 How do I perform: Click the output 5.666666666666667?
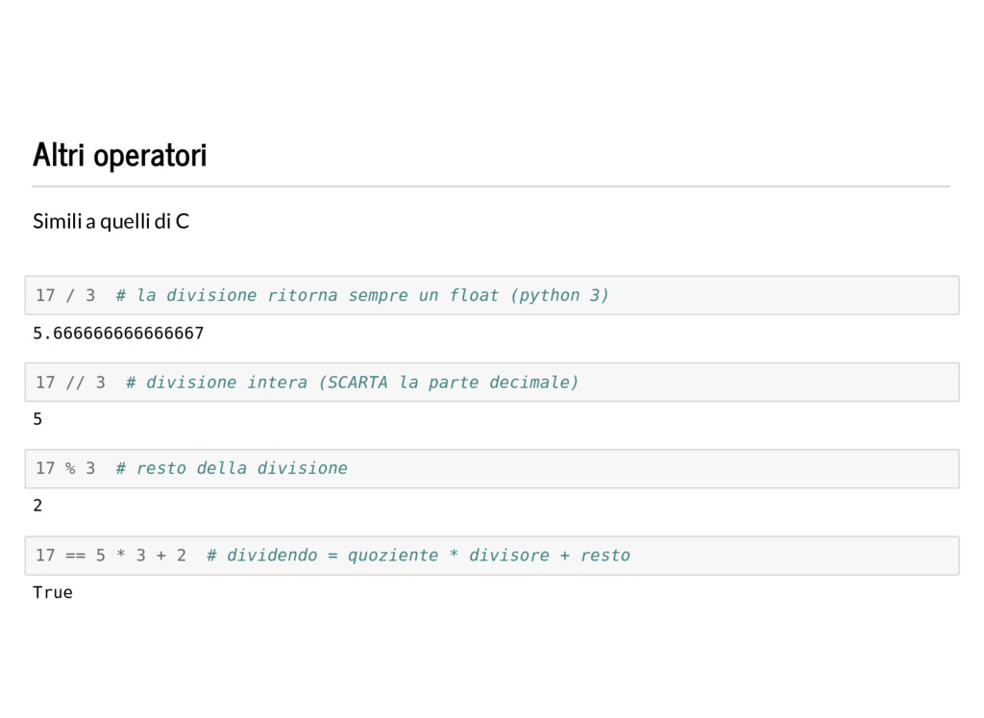(118, 334)
